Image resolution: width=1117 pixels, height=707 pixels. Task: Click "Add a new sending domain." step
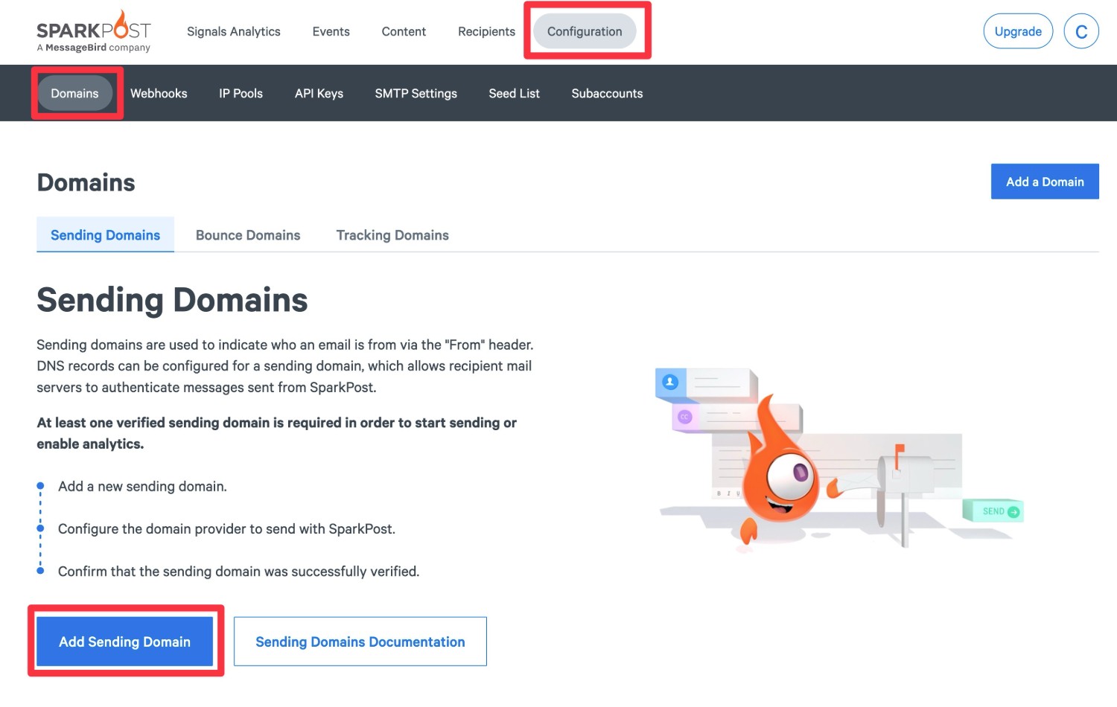coord(142,487)
